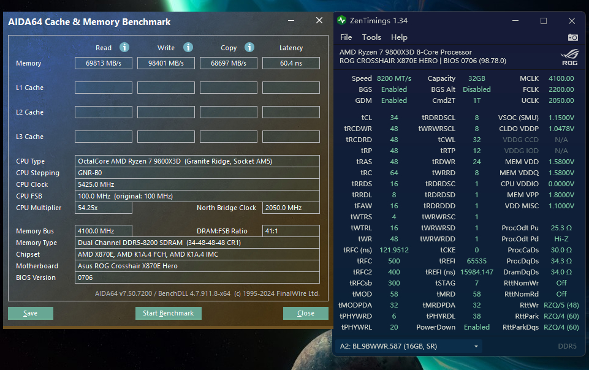Click the Cmd2T value 1T
Viewport: 589px width, 370px height.
[x=477, y=100]
